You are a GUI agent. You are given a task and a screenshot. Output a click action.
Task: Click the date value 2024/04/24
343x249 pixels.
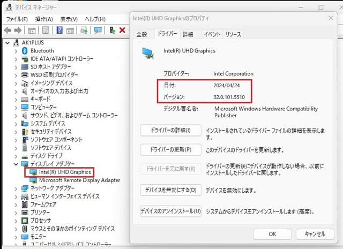point(227,86)
